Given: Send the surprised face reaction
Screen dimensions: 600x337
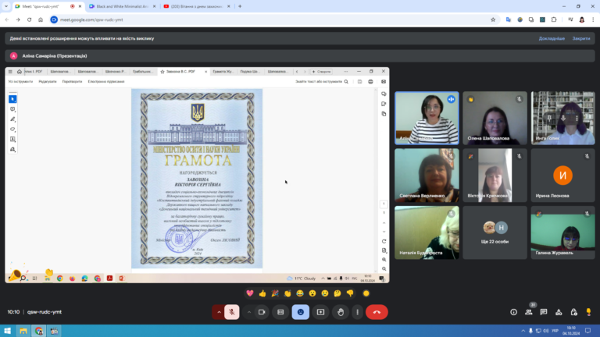Looking at the screenshot, I should point(312,293).
